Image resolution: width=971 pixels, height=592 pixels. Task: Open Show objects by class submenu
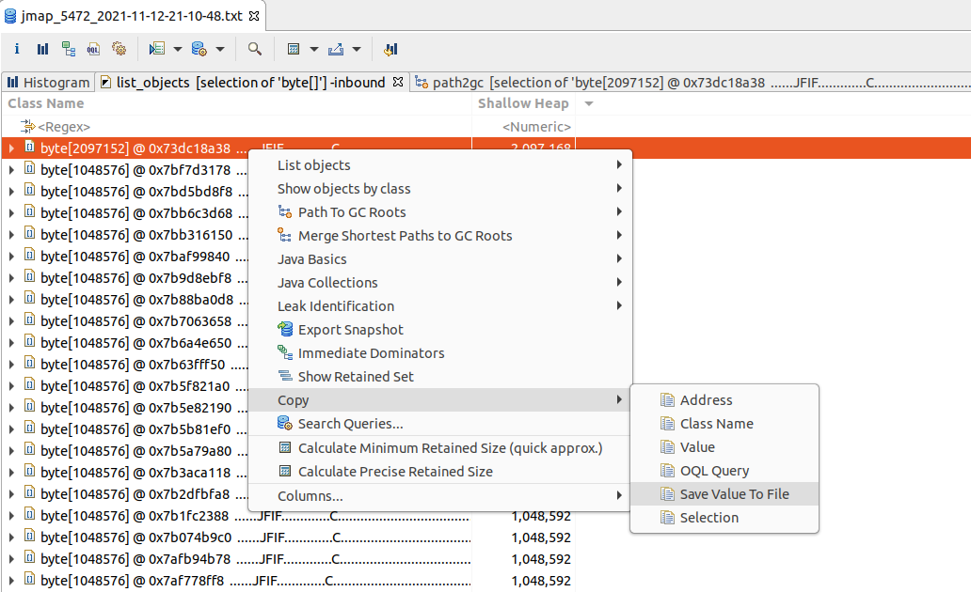440,189
